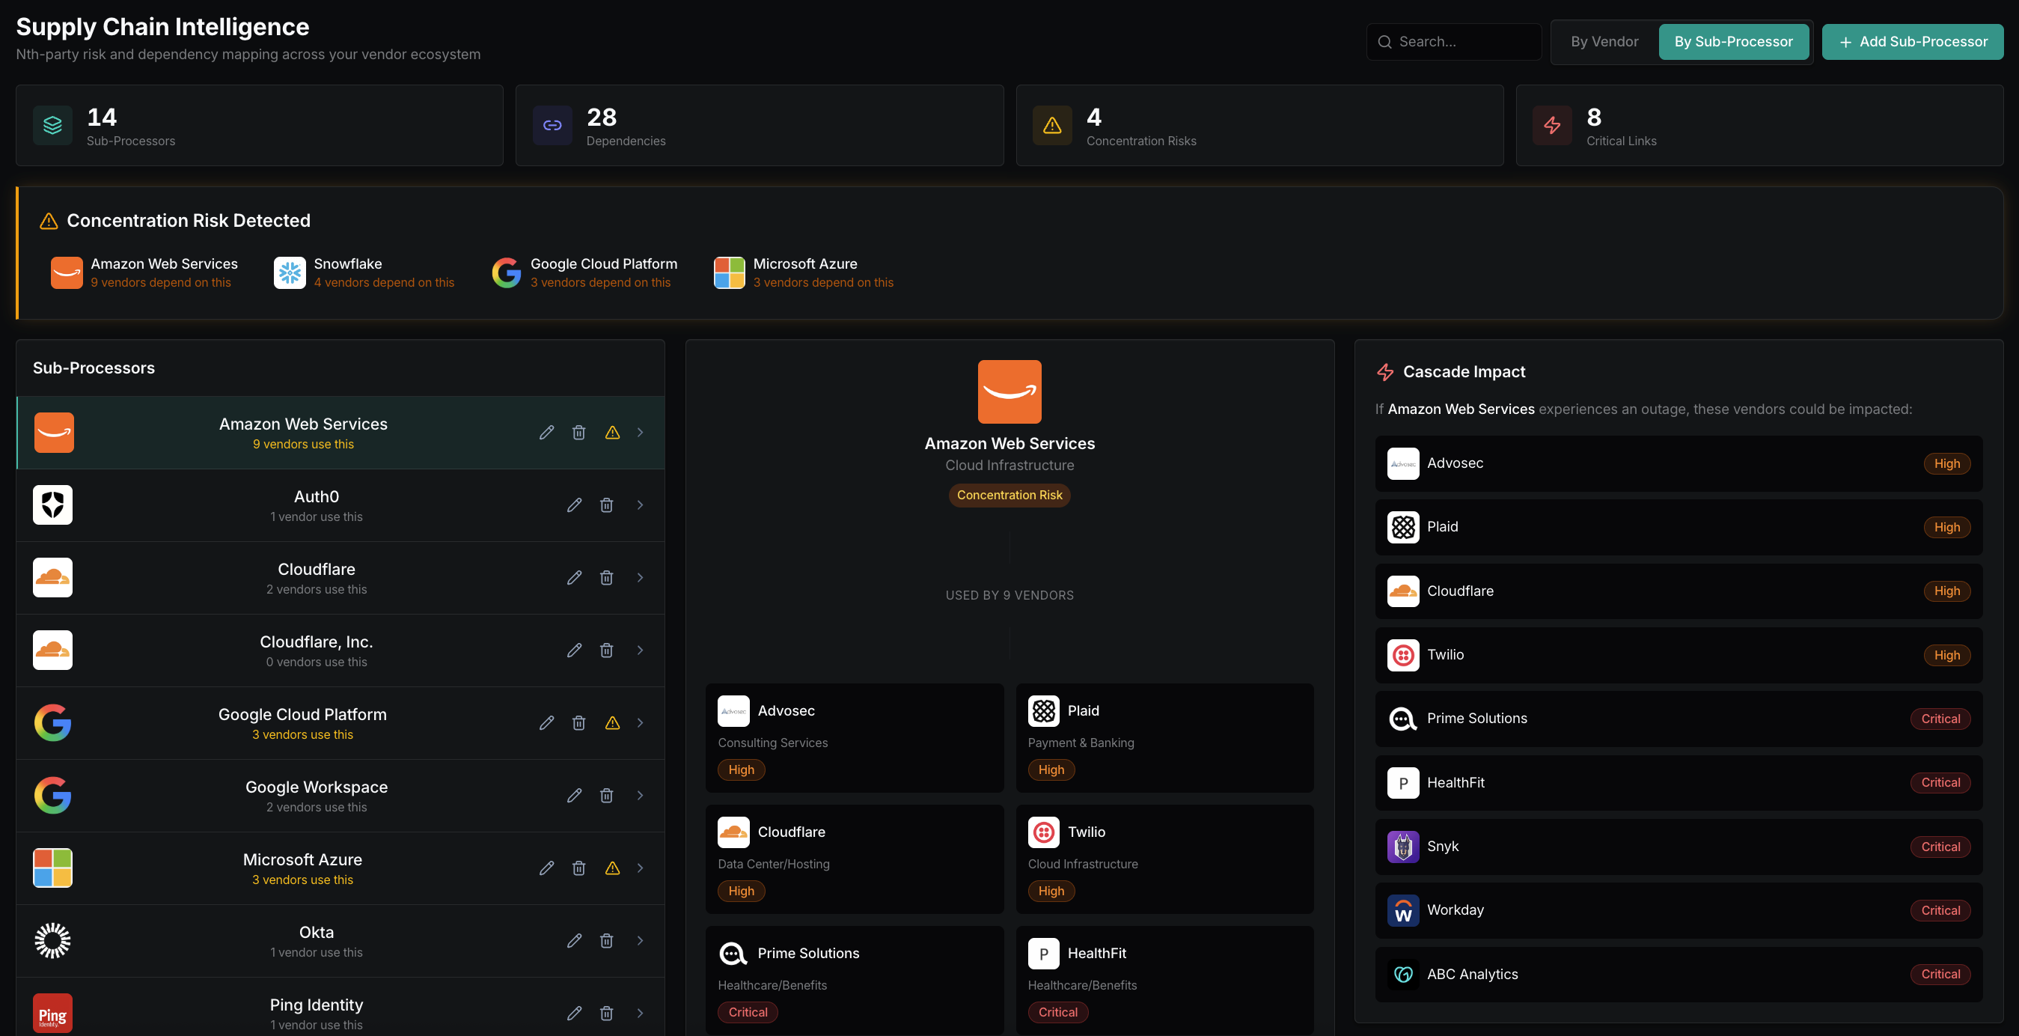Viewport: 2019px width, 1036px height.
Task: Open the Twilio vendor card
Action: point(1164,859)
